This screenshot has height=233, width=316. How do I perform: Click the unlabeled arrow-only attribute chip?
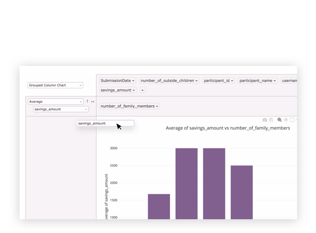tap(142, 90)
